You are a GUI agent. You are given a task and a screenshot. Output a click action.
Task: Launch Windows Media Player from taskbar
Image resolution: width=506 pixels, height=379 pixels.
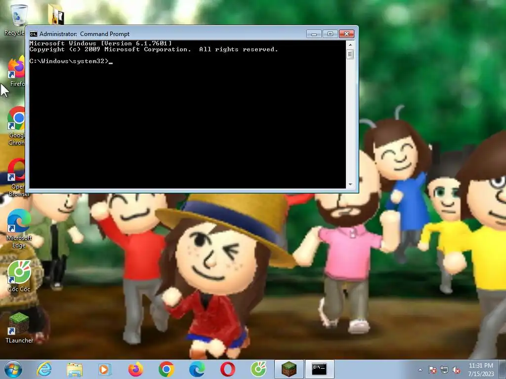tap(105, 369)
